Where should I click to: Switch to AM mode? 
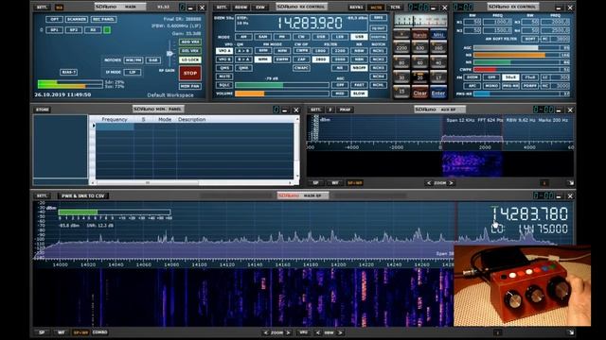click(x=243, y=37)
